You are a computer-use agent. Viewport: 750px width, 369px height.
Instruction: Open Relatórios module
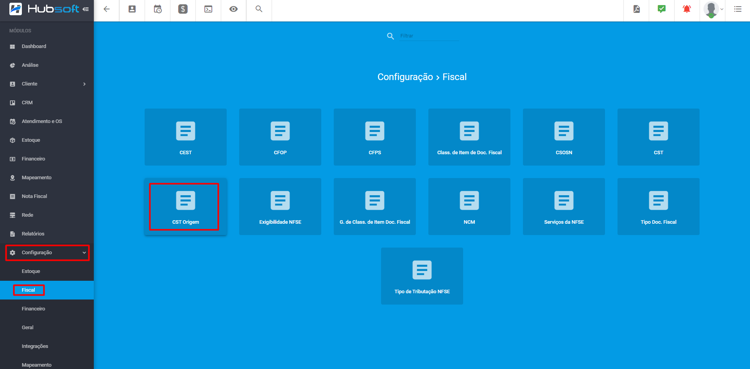pos(47,234)
